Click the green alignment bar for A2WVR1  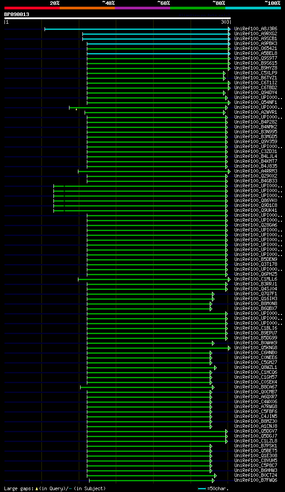pyautogui.click(x=155, y=113)
